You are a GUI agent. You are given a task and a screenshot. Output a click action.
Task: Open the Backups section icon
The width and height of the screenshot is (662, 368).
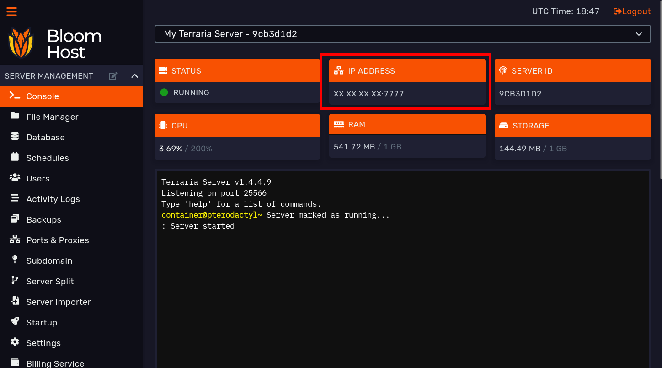click(14, 219)
